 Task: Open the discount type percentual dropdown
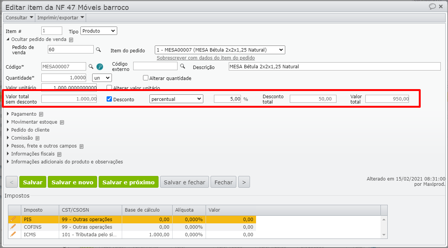176,99
